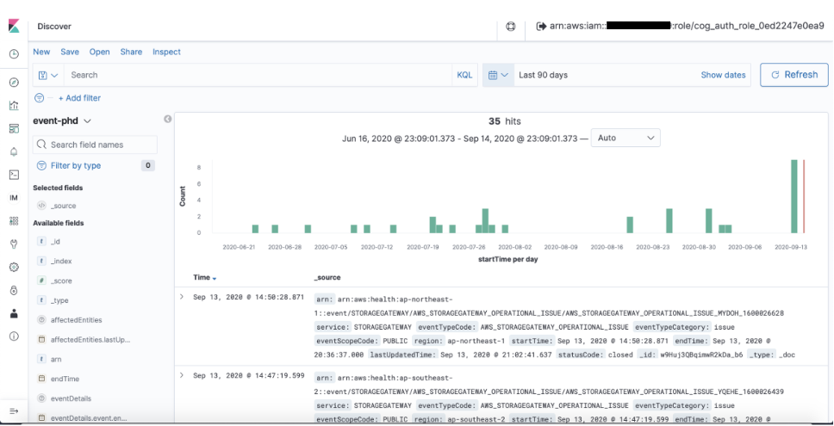Open Alerting via the bell icon
834x426 pixels.
pos(14,151)
